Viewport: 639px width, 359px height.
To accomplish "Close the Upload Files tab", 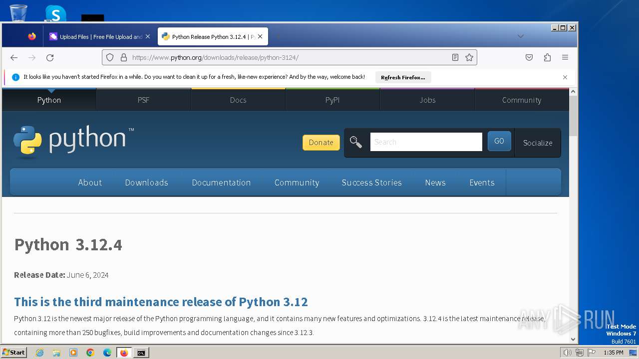I will [148, 36].
